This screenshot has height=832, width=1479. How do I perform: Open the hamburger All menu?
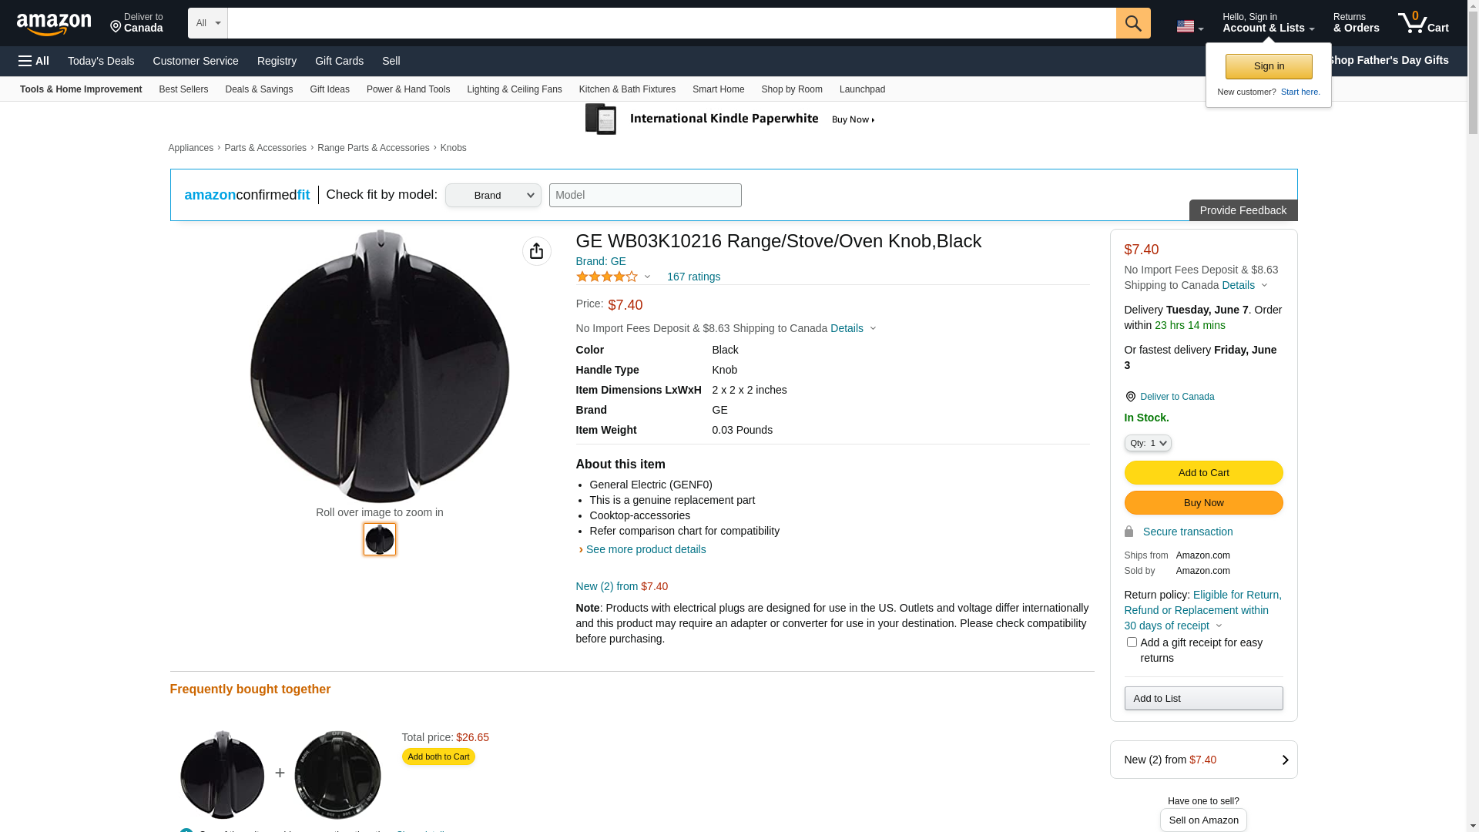coord(34,61)
